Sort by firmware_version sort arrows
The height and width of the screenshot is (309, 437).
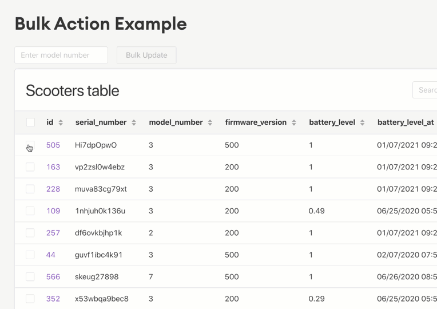pyautogui.click(x=294, y=122)
